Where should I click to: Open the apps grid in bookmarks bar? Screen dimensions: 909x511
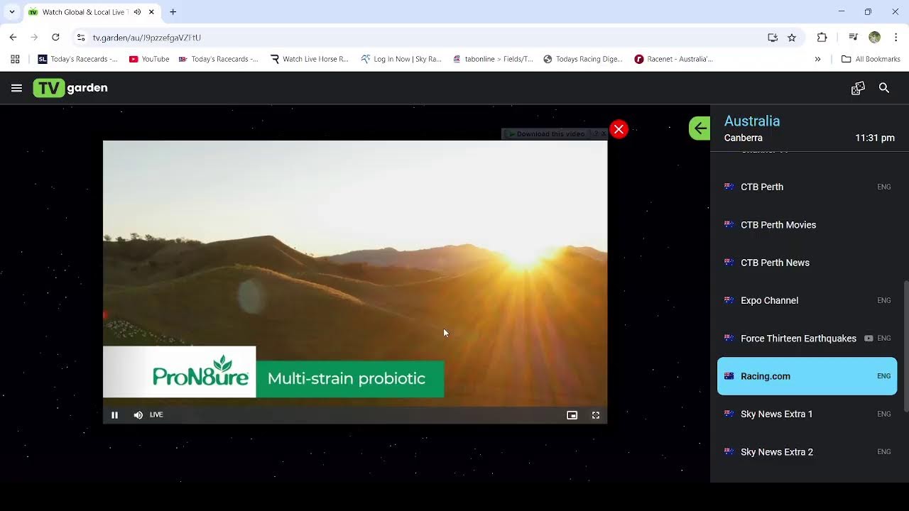click(15, 59)
